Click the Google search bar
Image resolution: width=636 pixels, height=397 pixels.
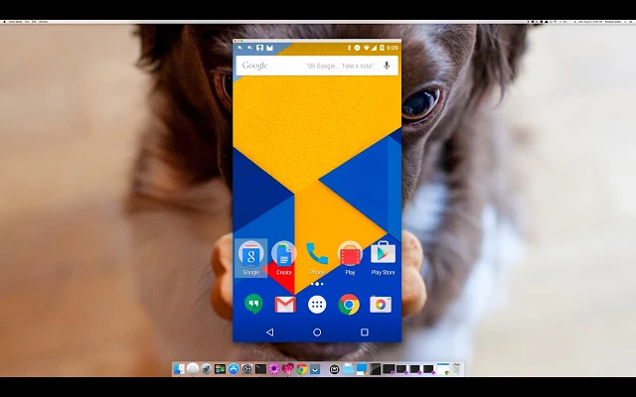click(x=317, y=66)
